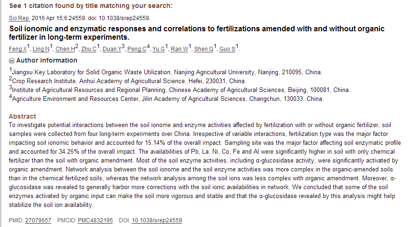Image resolution: width=408 pixels, height=227 pixels.
Task: Select author Zhu C
Action: point(89,49)
